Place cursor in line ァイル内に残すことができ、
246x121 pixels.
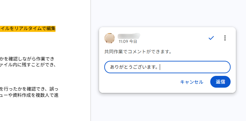[x=28, y=65]
